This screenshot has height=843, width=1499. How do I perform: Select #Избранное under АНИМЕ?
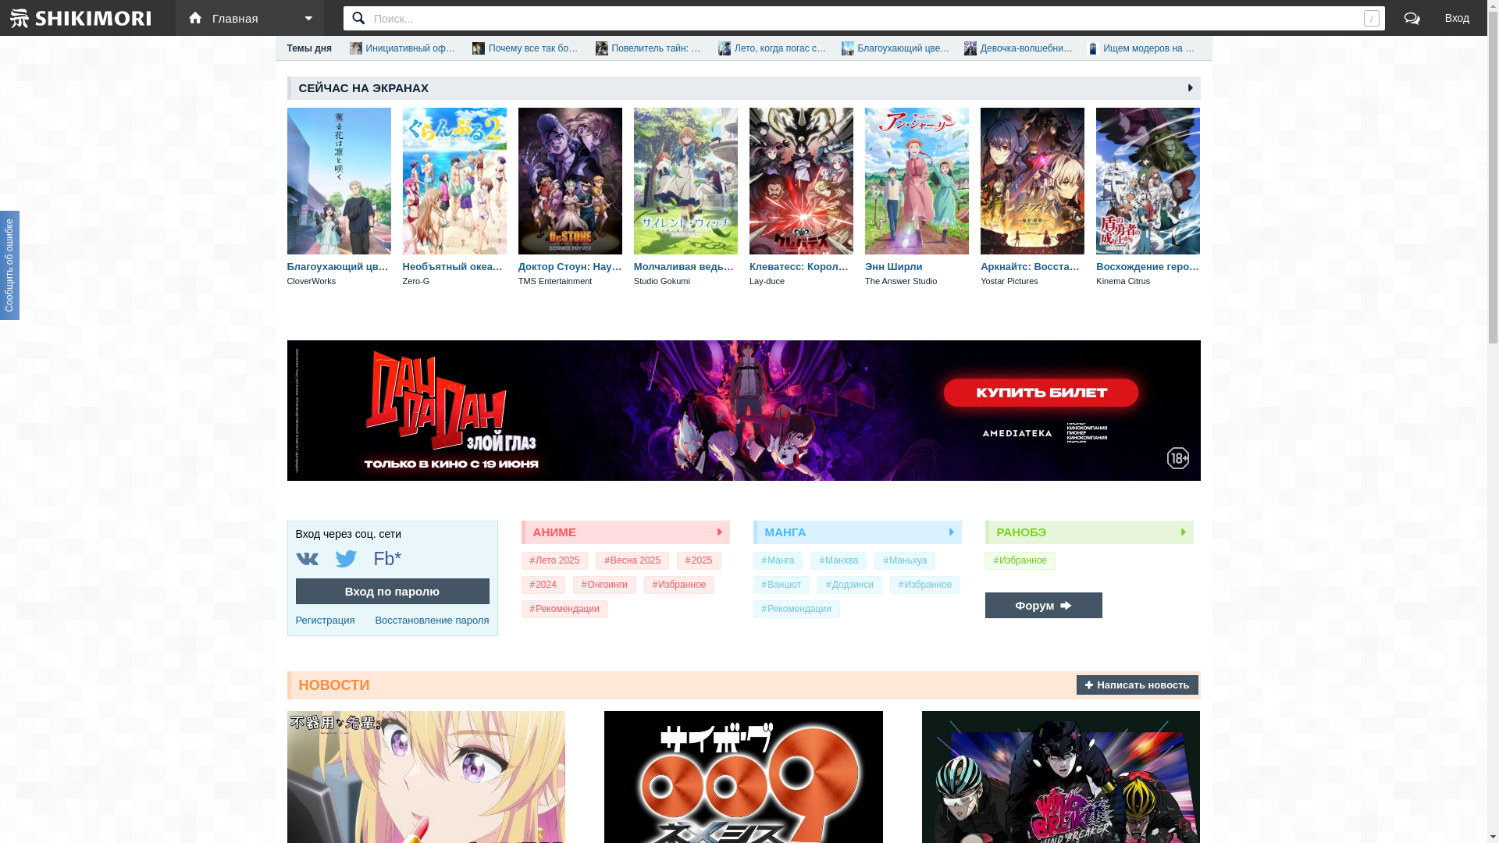(x=679, y=585)
